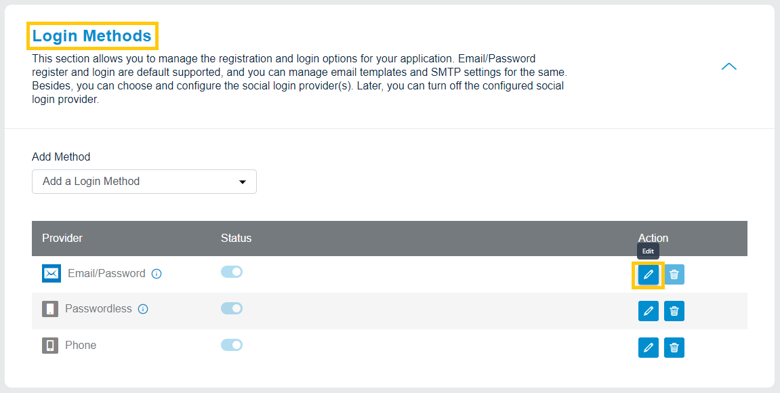This screenshot has width=780, height=393.
Task: Click the envelope icon beside Email/Password
Action: point(51,273)
